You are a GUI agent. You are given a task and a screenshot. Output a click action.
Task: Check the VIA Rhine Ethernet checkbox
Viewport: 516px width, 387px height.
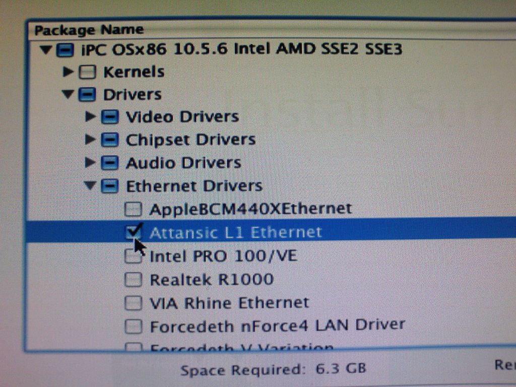coord(133,303)
